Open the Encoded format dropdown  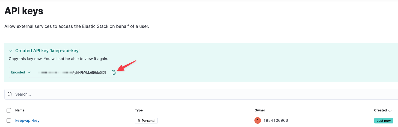coord(21,72)
